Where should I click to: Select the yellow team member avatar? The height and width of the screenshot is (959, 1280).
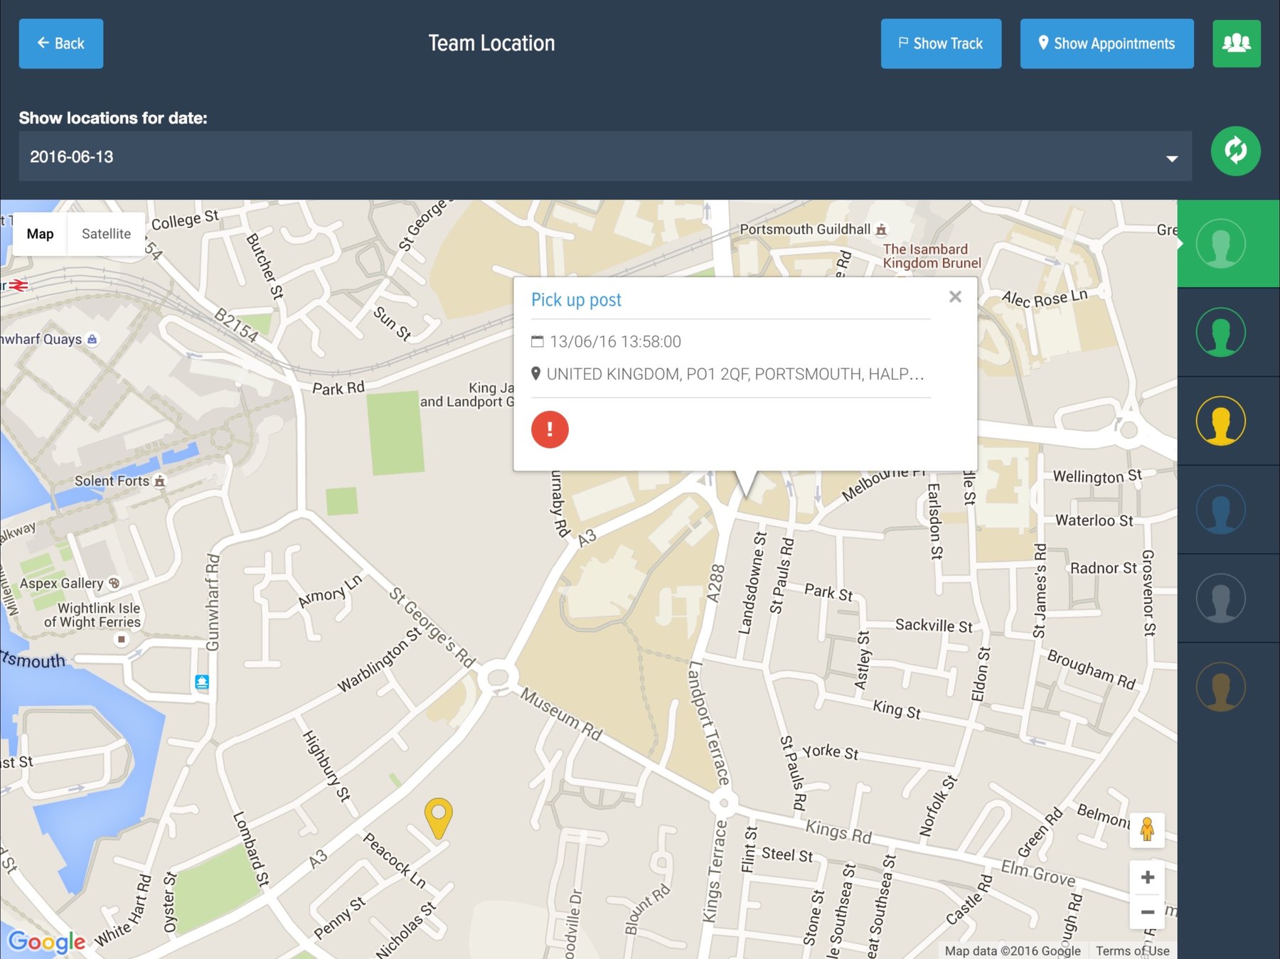pyautogui.click(x=1221, y=420)
